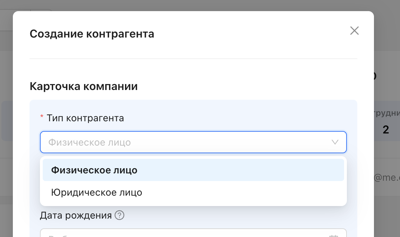This screenshot has width=400, height=237.
Task: Click the Тип контрагента field label
Action: pos(85,118)
